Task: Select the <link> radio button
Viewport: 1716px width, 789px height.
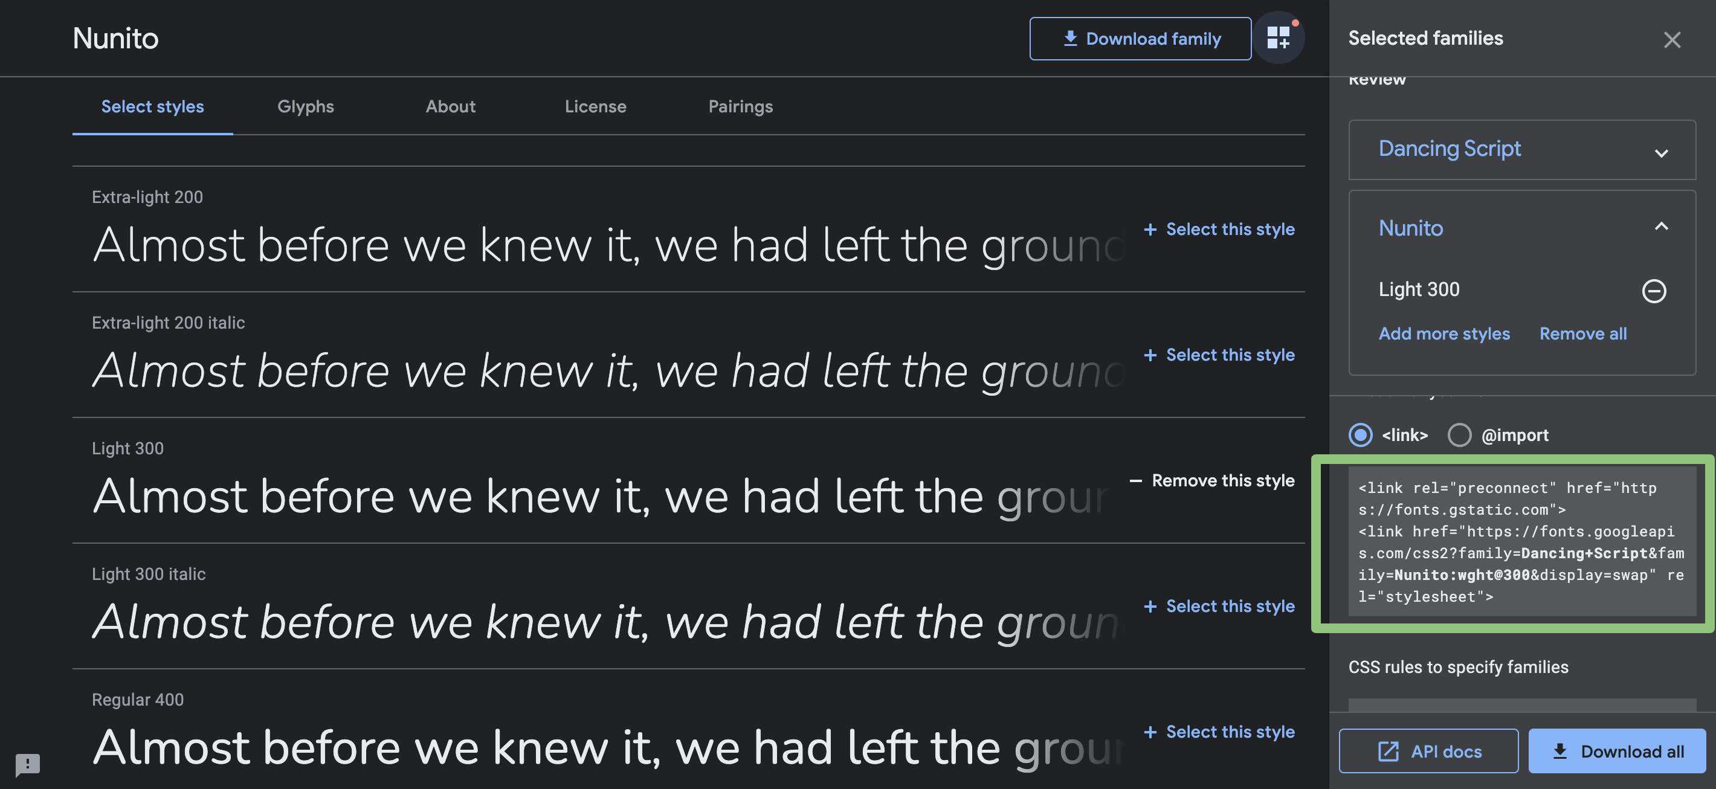Action: coord(1360,436)
